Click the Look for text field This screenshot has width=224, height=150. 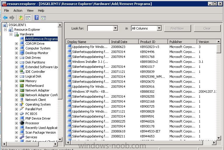click(100, 28)
